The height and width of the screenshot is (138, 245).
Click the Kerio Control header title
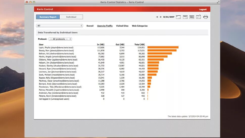pos(45,9)
